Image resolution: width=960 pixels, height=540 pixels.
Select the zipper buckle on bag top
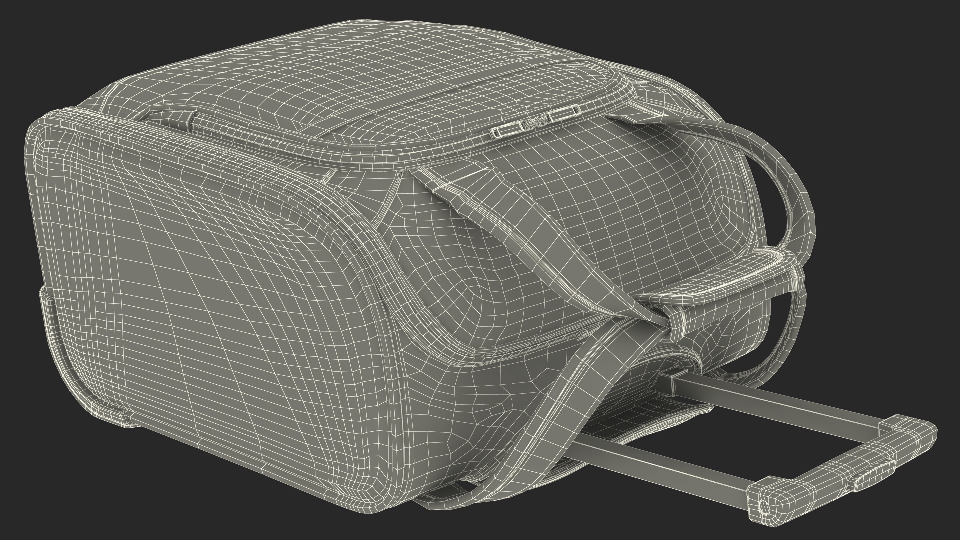point(535,122)
